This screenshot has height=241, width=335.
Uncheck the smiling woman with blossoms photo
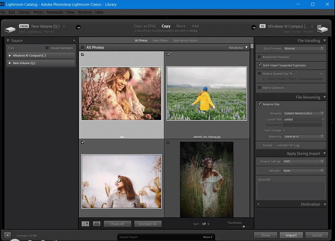[x=83, y=54]
